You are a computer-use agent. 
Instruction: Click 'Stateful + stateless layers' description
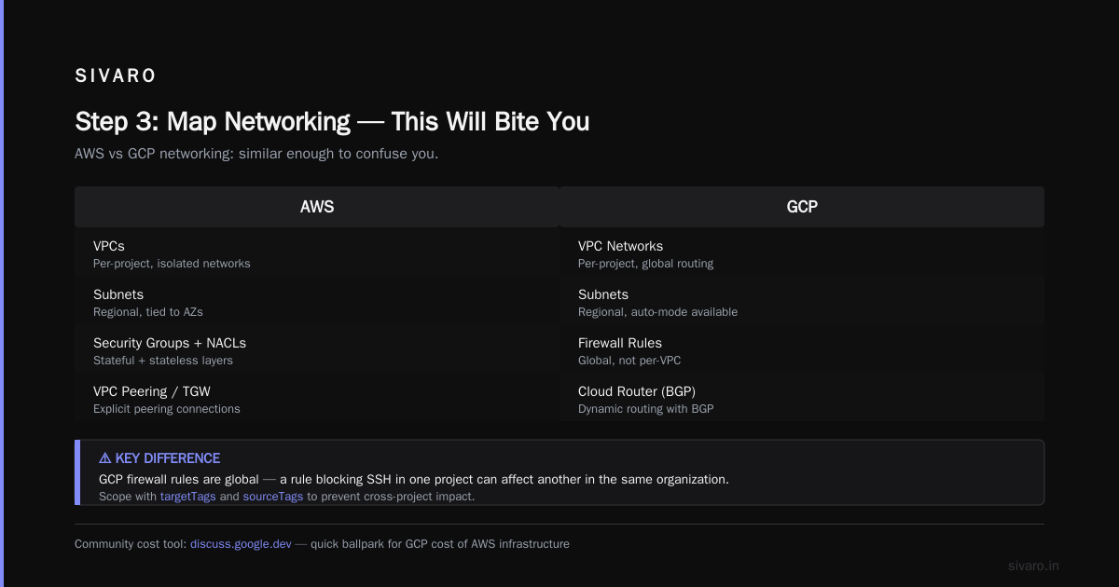click(163, 361)
